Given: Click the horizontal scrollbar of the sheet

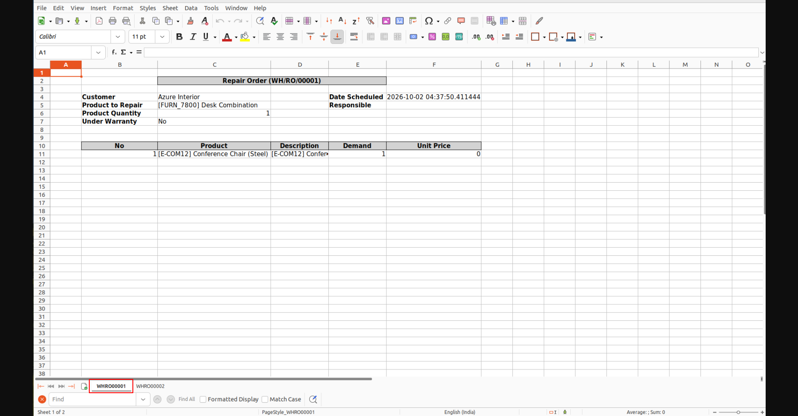Looking at the screenshot, I should click(204, 379).
